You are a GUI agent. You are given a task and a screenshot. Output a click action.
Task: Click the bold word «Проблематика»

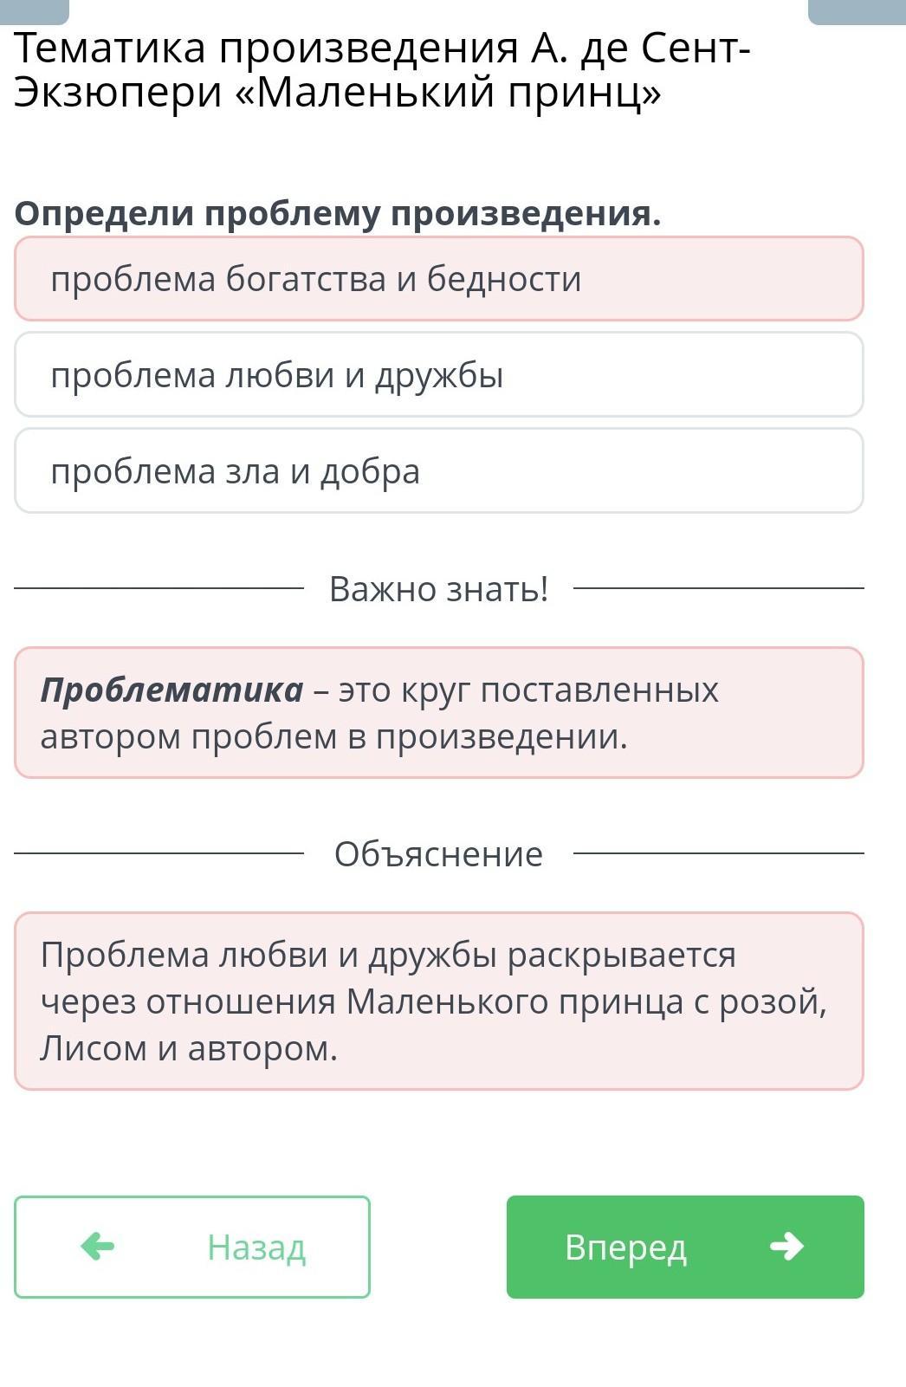point(171,690)
